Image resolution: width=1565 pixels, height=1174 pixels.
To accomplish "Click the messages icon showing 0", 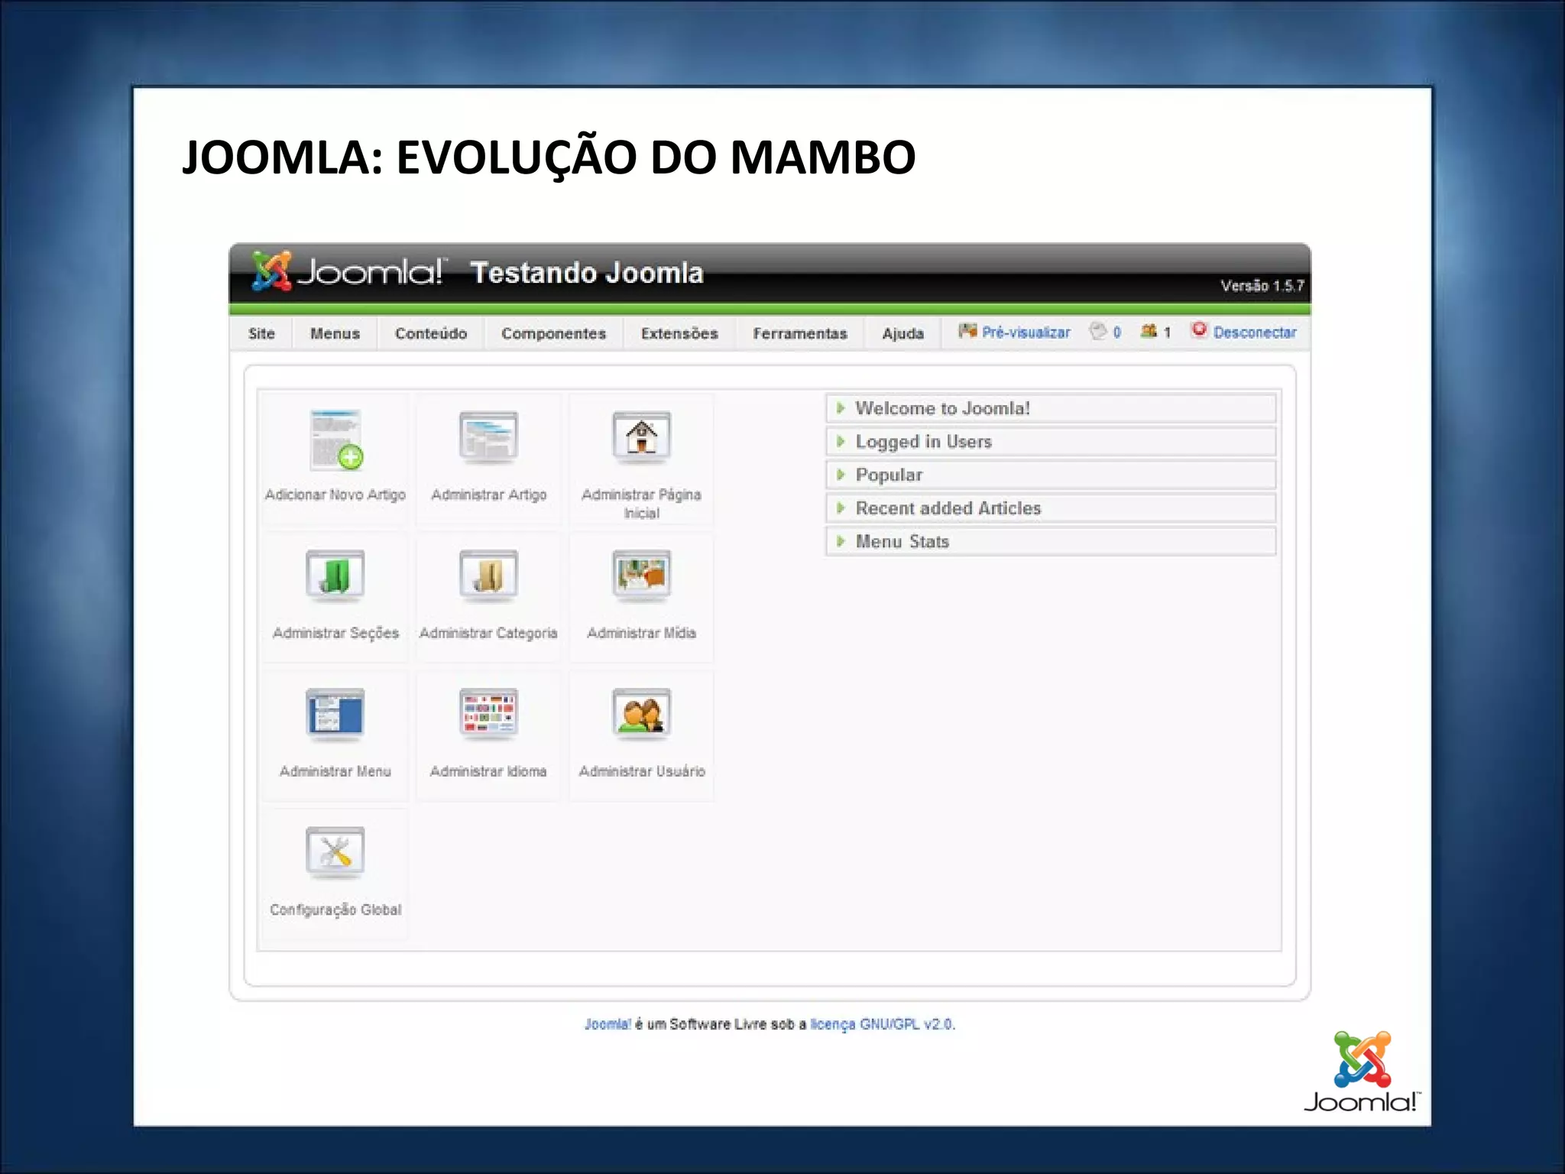I will tap(1098, 331).
